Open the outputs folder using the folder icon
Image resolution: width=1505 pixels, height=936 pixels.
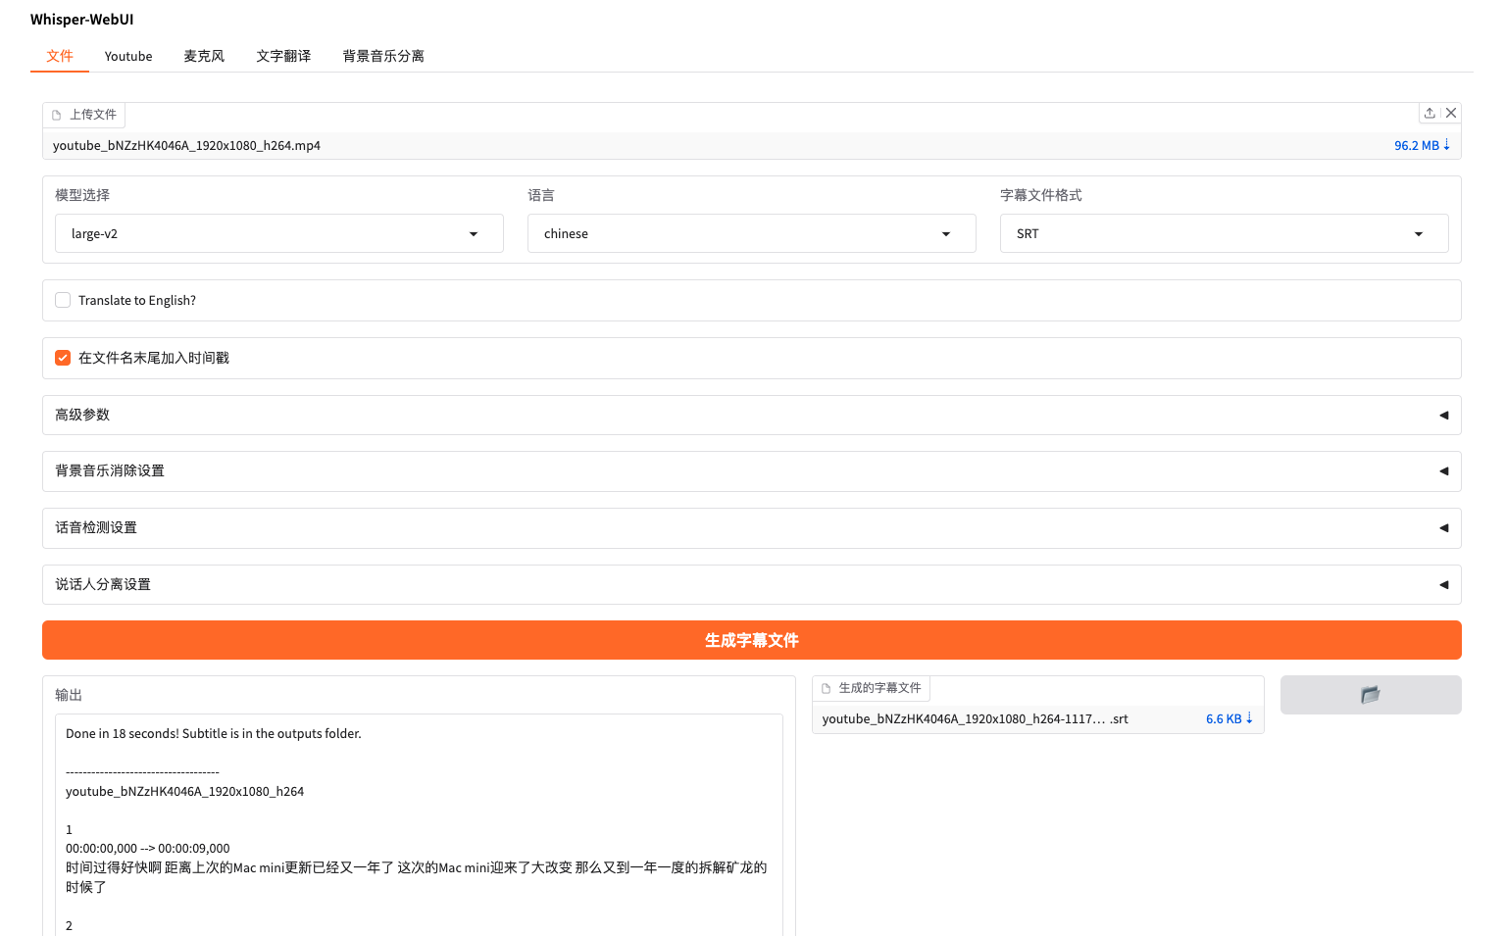coord(1370,694)
